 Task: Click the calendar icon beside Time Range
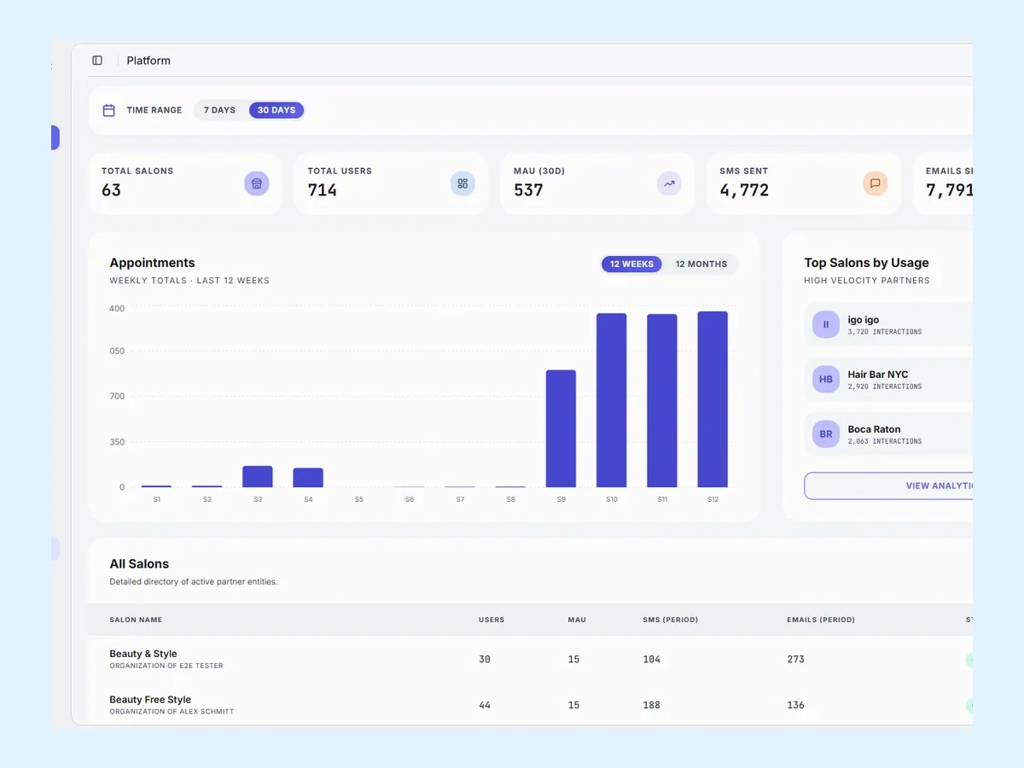point(108,110)
